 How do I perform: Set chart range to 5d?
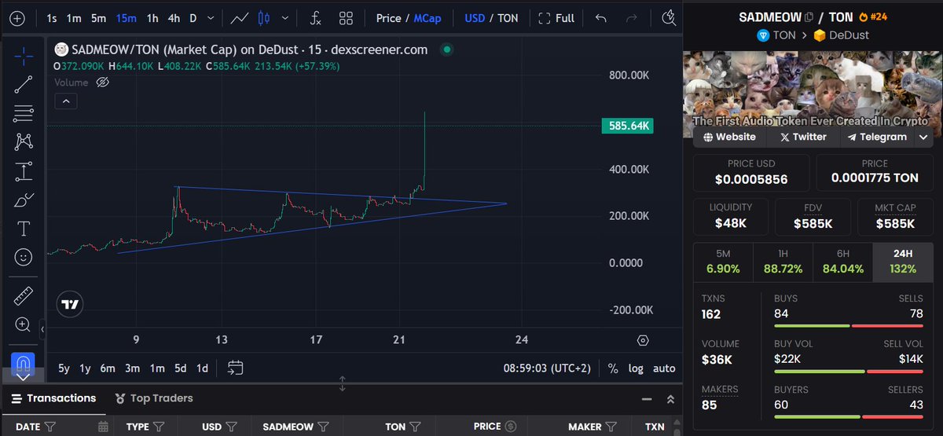[x=181, y=368]
